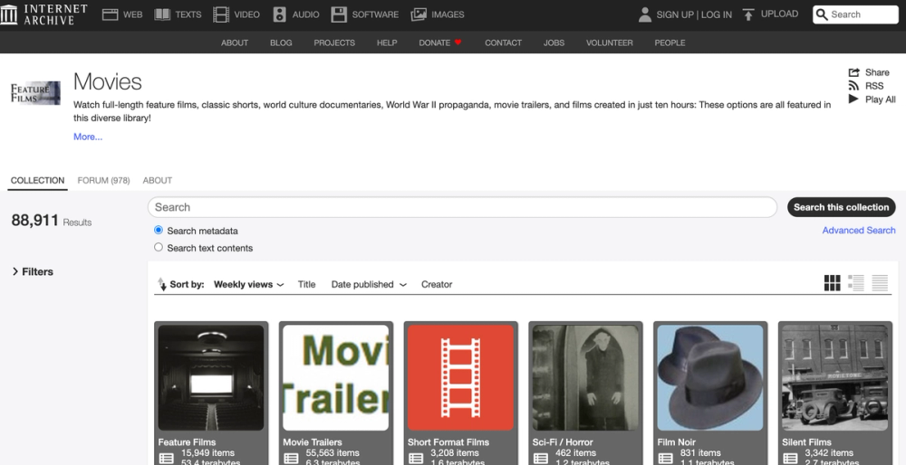Click the Feature Films collection logo image
906x465 pixels.
coord(36,93)
